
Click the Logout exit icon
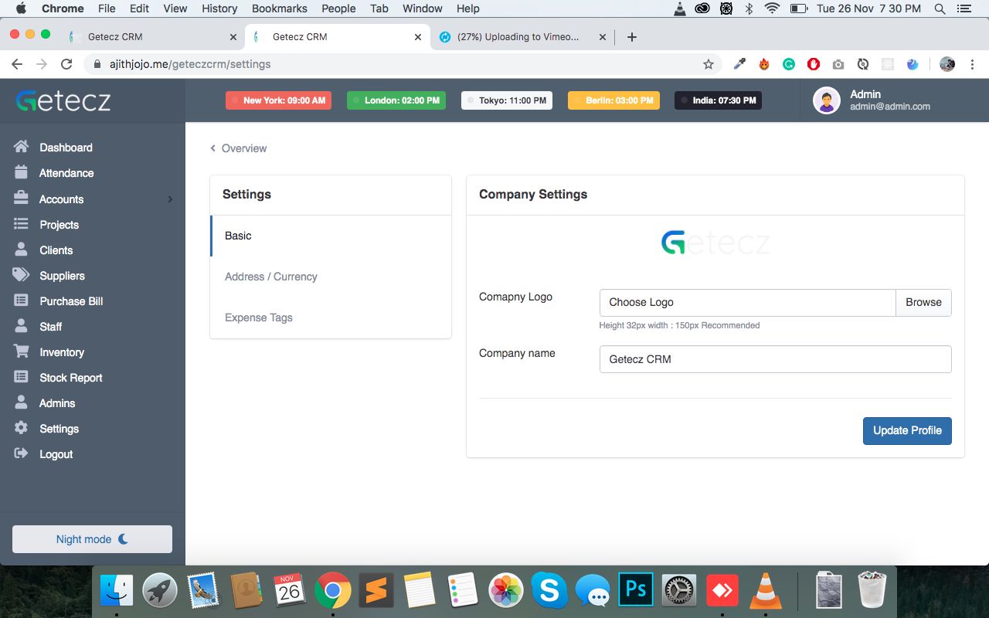pyautogui.click(x=21, y=453)
